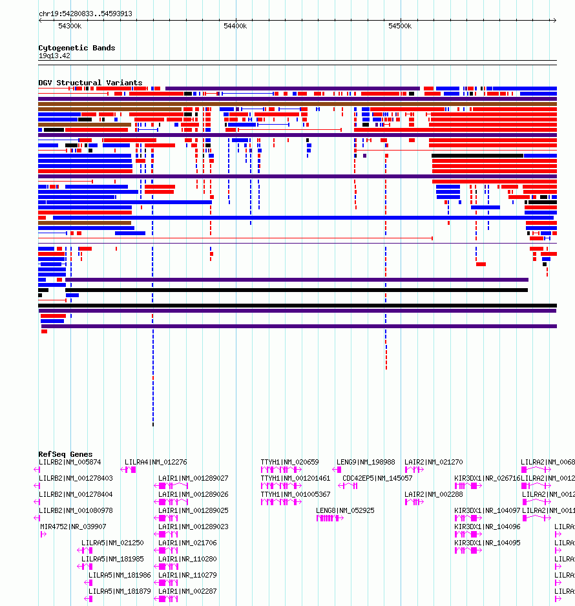
Task: Click the gene glyph under LAIR2|NM_021270
Action: tap(414, 470)
